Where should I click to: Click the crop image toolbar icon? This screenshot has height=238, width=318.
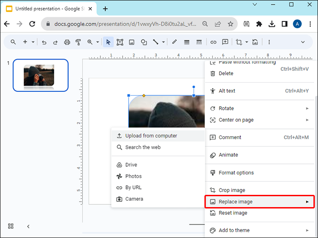pyautogui.click(x=239, y=42)
